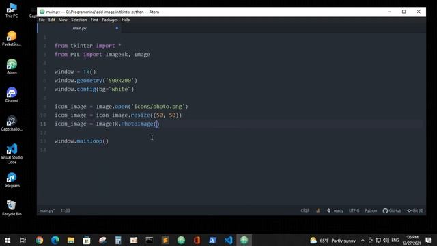Select the main.py editor tab
437x246 pixels.
(79, 28)
